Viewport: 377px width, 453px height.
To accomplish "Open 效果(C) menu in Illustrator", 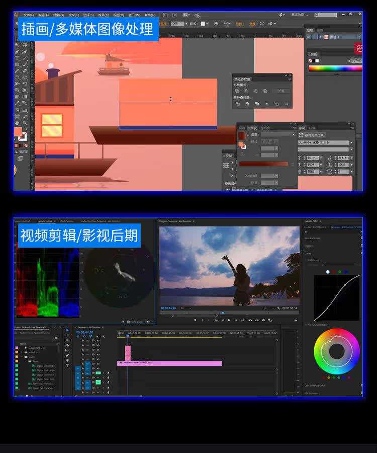I will (103, 15).
